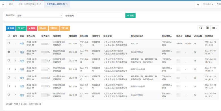Click the 报告标题 column header

[31, 36]
